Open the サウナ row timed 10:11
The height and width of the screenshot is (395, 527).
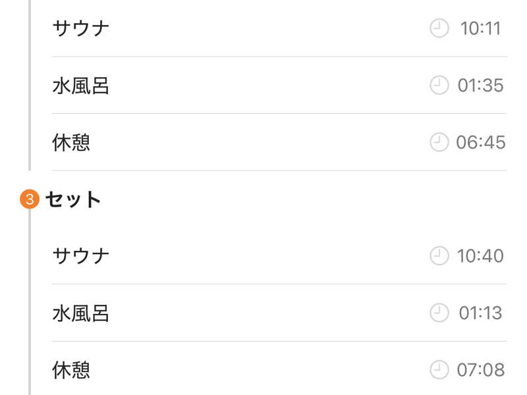(x=80, y=28)
